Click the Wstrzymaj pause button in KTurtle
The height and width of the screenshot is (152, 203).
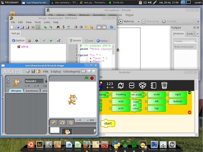coord(150,21)
